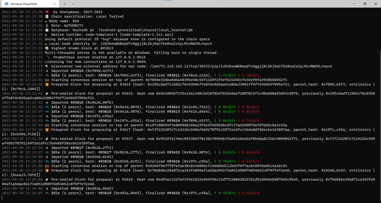Close the Windows PowerShell tab
Image resolution: width=381 pixels, height=203 pixels.
[x=55, y=4]
